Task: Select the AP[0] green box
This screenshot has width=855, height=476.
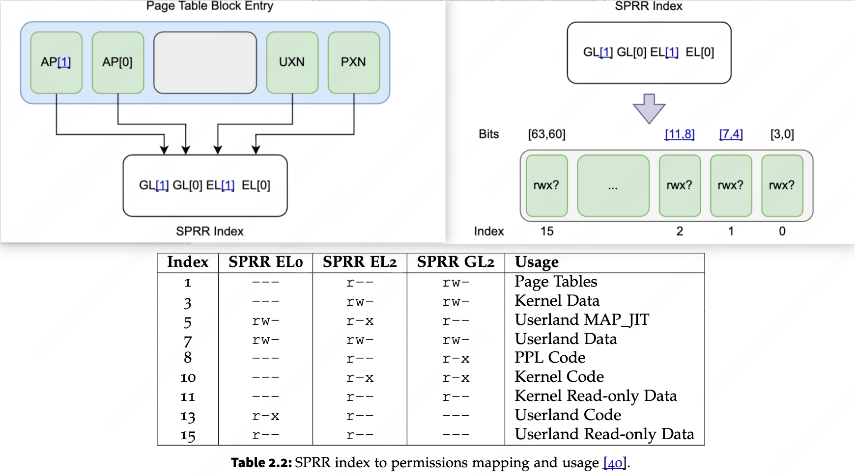Action: (x=117, y=62)
